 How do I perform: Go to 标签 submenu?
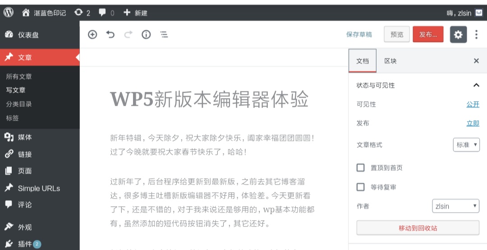coord(13,118)
